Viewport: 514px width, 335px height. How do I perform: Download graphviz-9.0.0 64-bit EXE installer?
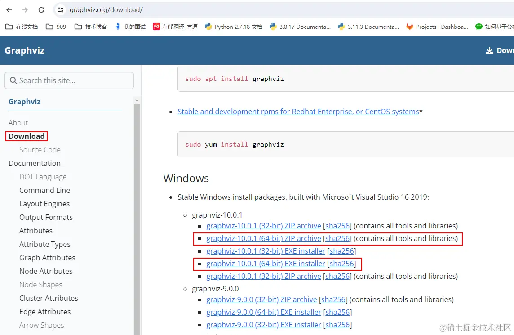[x=264, y=312]
